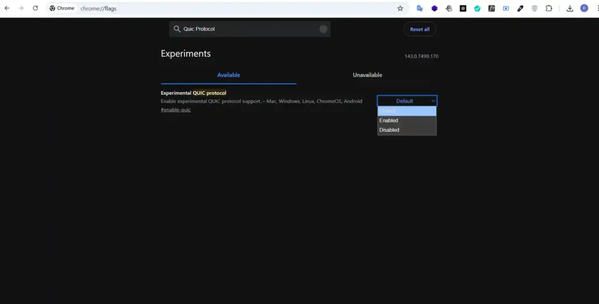Open the Downloads tray icon

click(570, 8)
